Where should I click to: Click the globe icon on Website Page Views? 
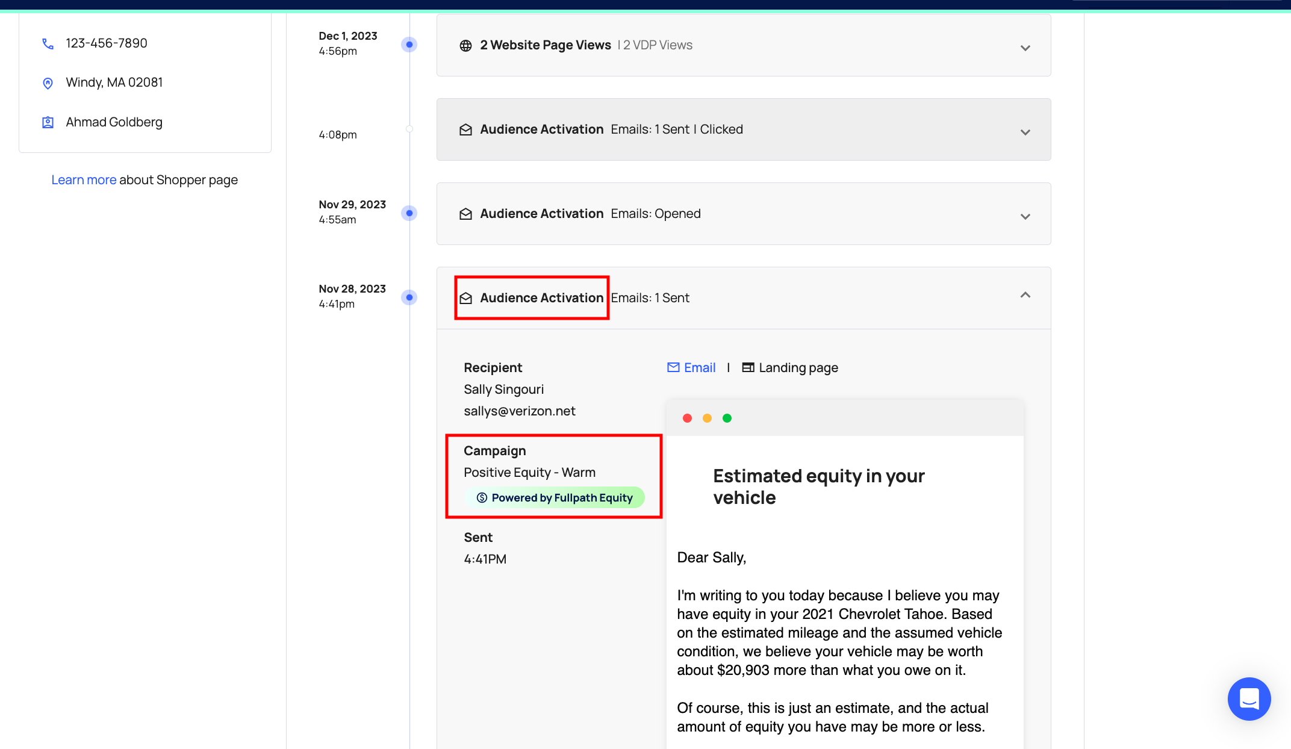tap(465, 46)
